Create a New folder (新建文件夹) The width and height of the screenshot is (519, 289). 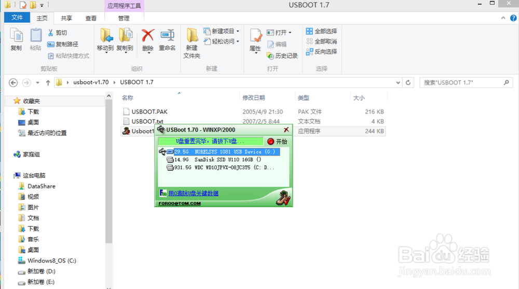tap(192, 44)
